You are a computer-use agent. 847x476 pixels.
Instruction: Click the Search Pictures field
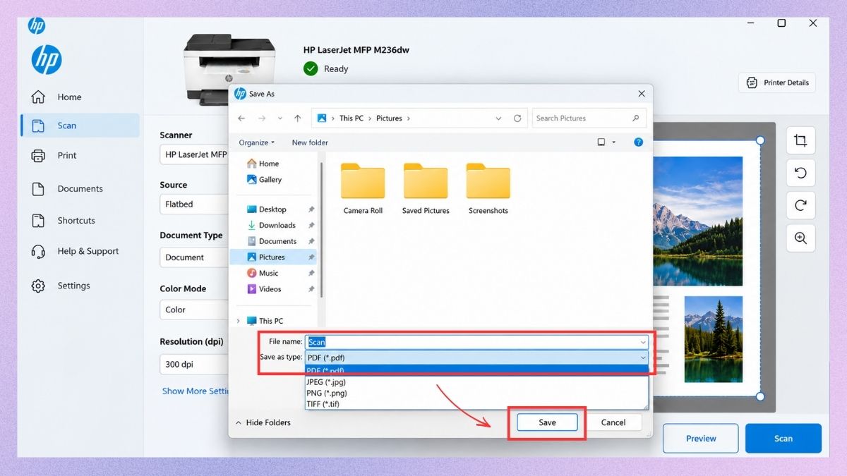(589, 118)
